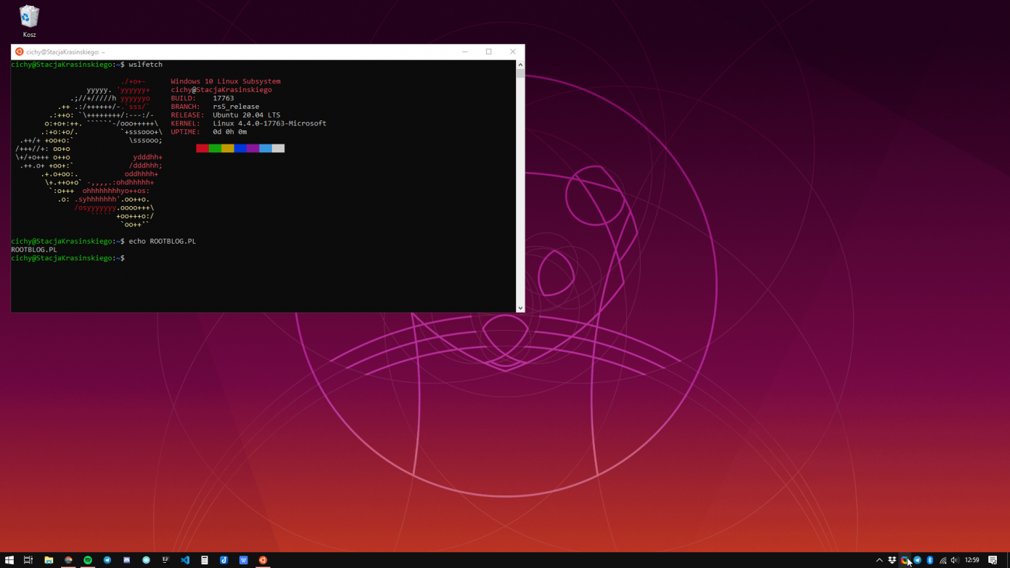Screen dimensions: 1010x568
Task: Click the 'echo ROOTBLOG.PL' command text
Action: [163, 241]
